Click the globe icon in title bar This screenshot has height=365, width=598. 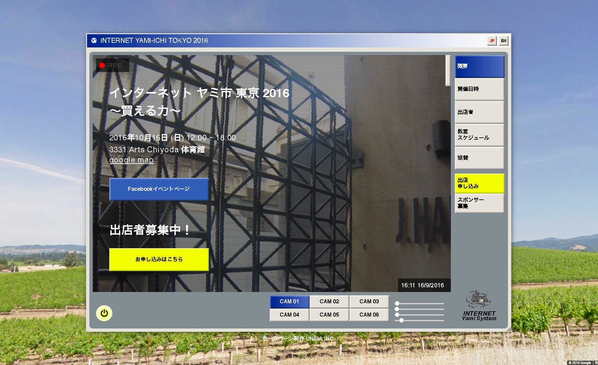coord(94,40)
